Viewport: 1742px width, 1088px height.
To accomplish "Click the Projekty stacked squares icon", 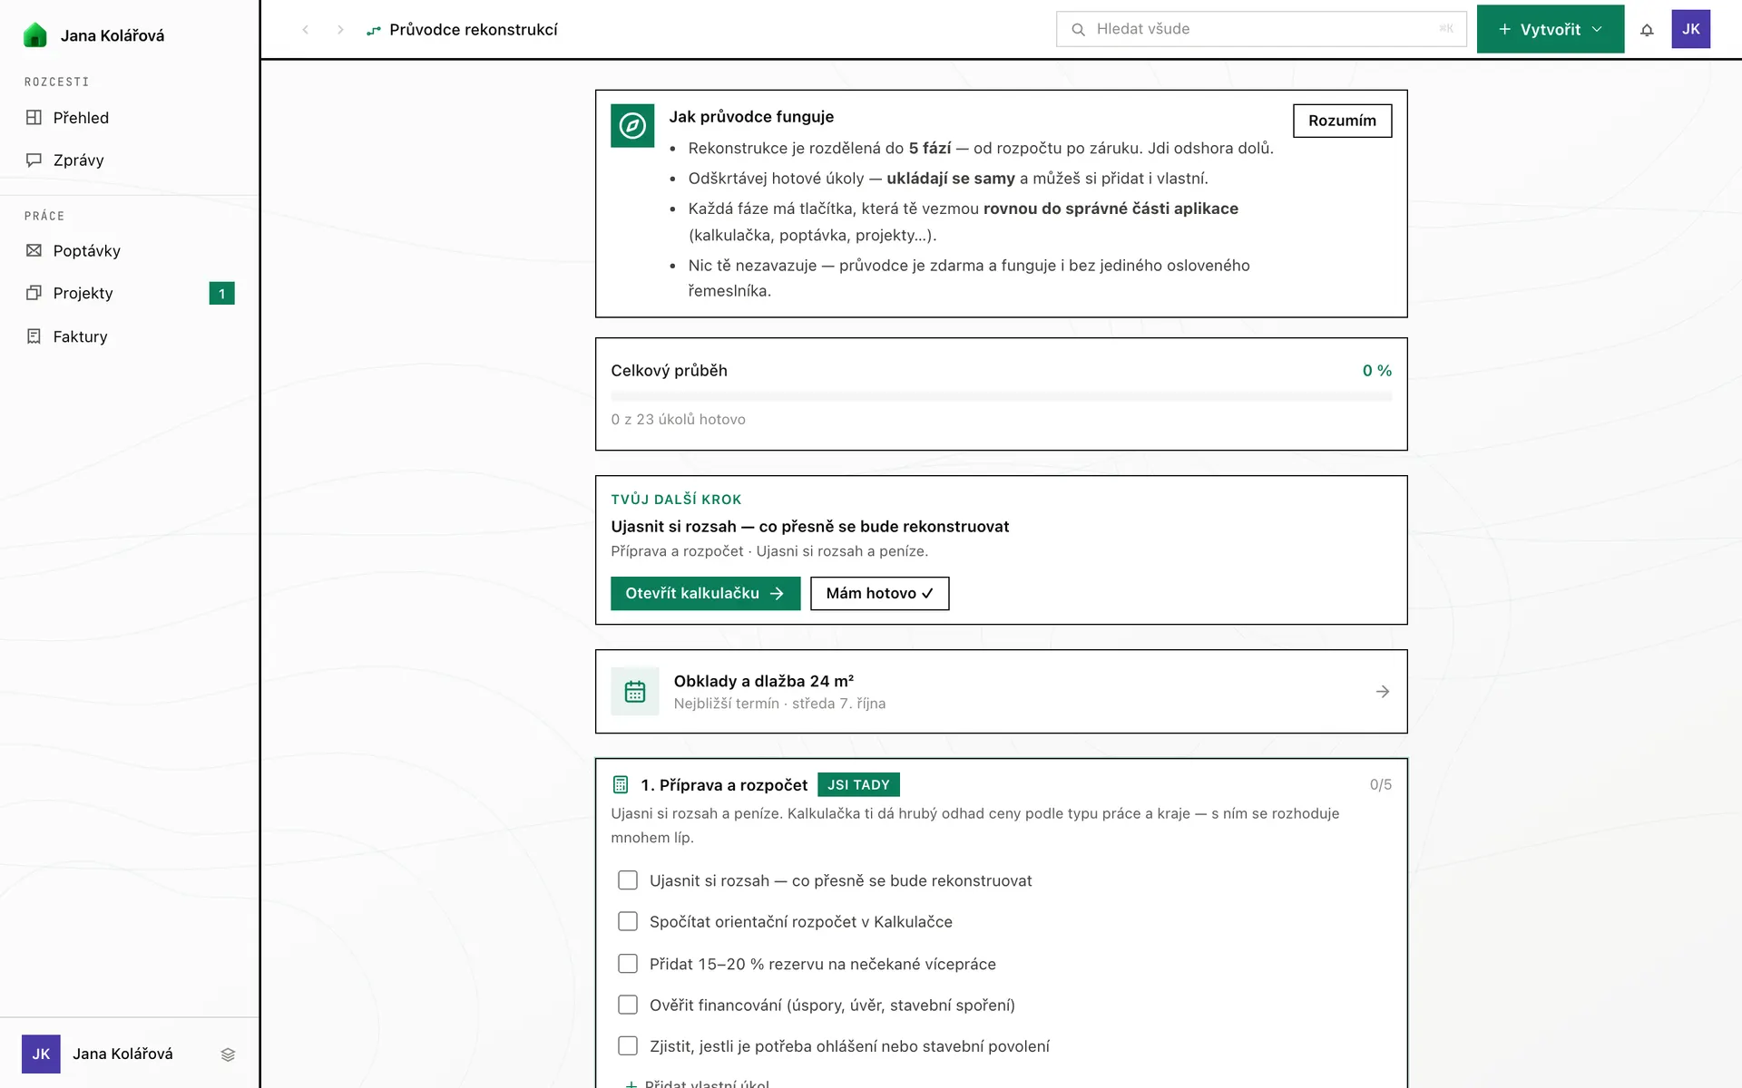I will (x=34, y=293).
